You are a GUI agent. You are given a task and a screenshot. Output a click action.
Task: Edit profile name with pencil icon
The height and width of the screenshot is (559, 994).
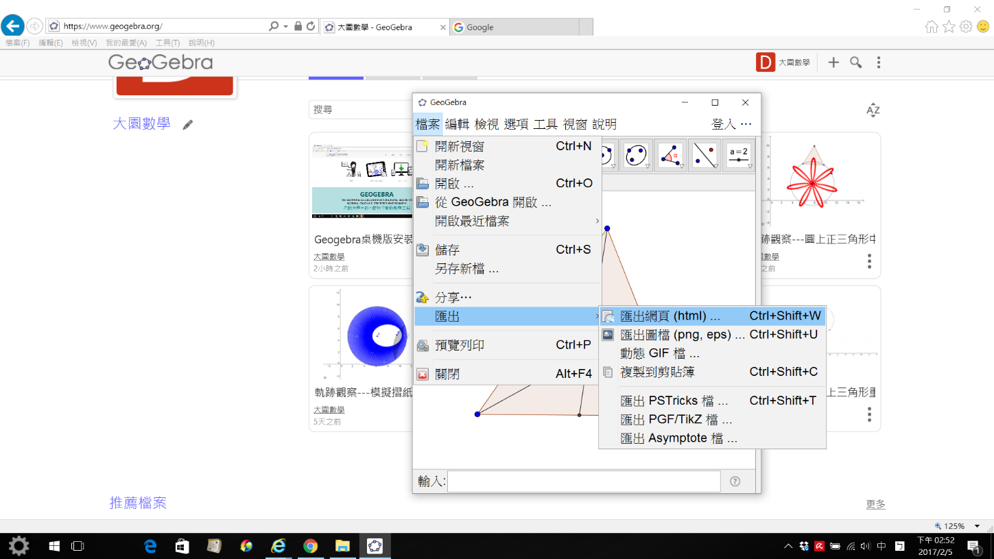point(188,125)
